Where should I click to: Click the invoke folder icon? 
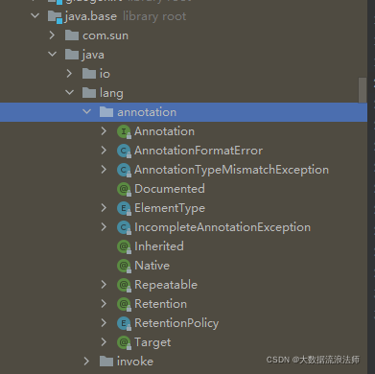tap(106, 362)
